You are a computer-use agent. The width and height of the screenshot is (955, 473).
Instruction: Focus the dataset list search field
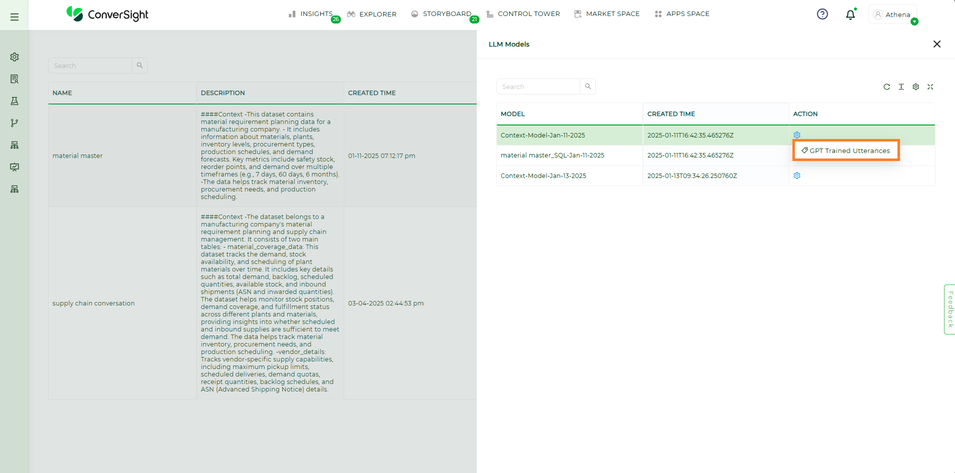(x=90, y=65)
